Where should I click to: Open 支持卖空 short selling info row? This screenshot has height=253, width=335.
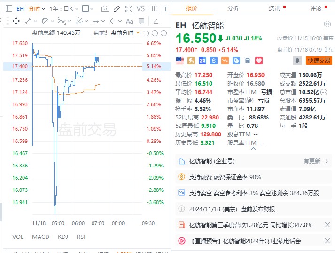[254, 193]
